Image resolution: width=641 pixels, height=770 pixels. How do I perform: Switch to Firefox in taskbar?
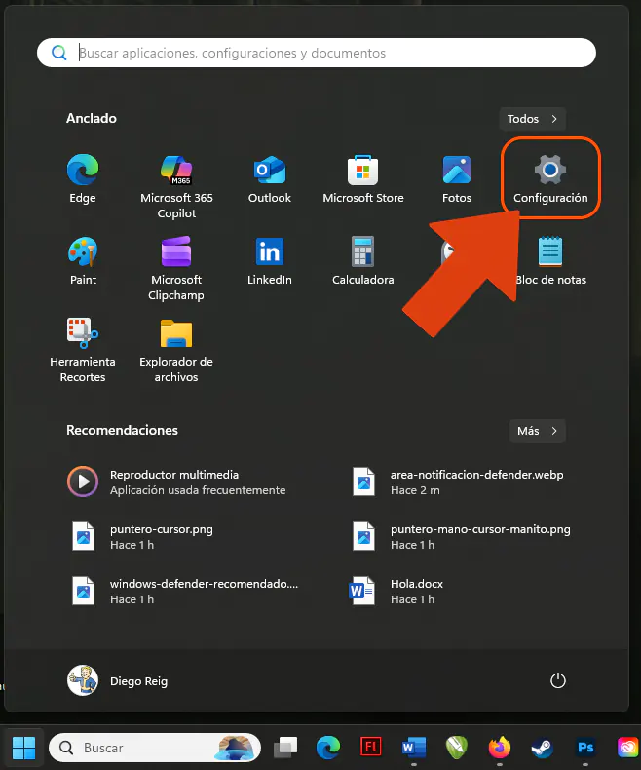500,748
